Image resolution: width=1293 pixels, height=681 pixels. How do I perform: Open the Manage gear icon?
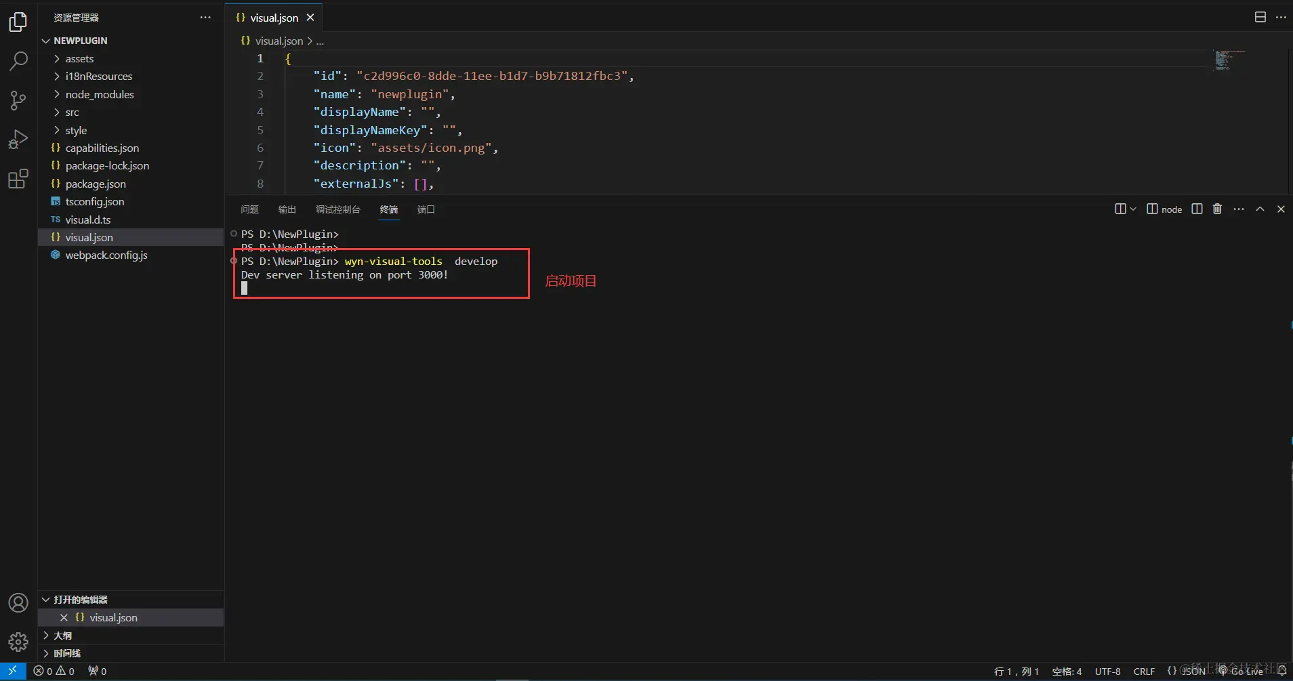(x=18, y=642)
